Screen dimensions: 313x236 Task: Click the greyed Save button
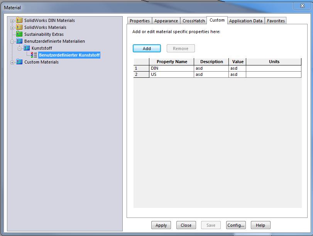[211, 225]
